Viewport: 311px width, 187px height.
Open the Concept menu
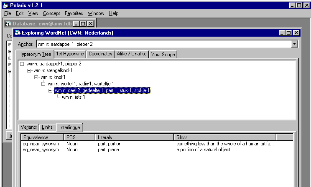(x=51, y=13)
